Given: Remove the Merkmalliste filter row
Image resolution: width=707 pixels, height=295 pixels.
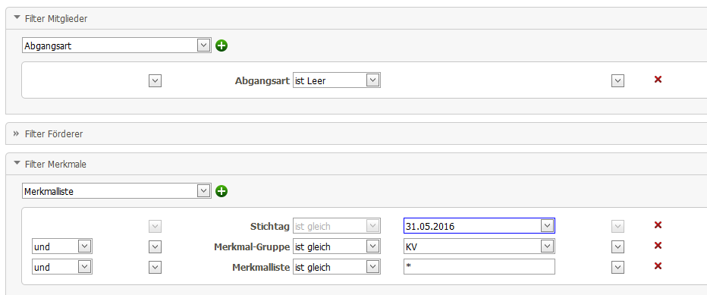Looking at the screenshot, I should 658,265.
